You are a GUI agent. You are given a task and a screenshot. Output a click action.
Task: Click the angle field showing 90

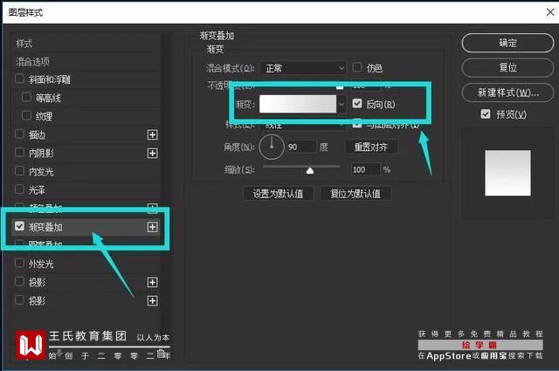pyautogui.click(x=301, y=147)
